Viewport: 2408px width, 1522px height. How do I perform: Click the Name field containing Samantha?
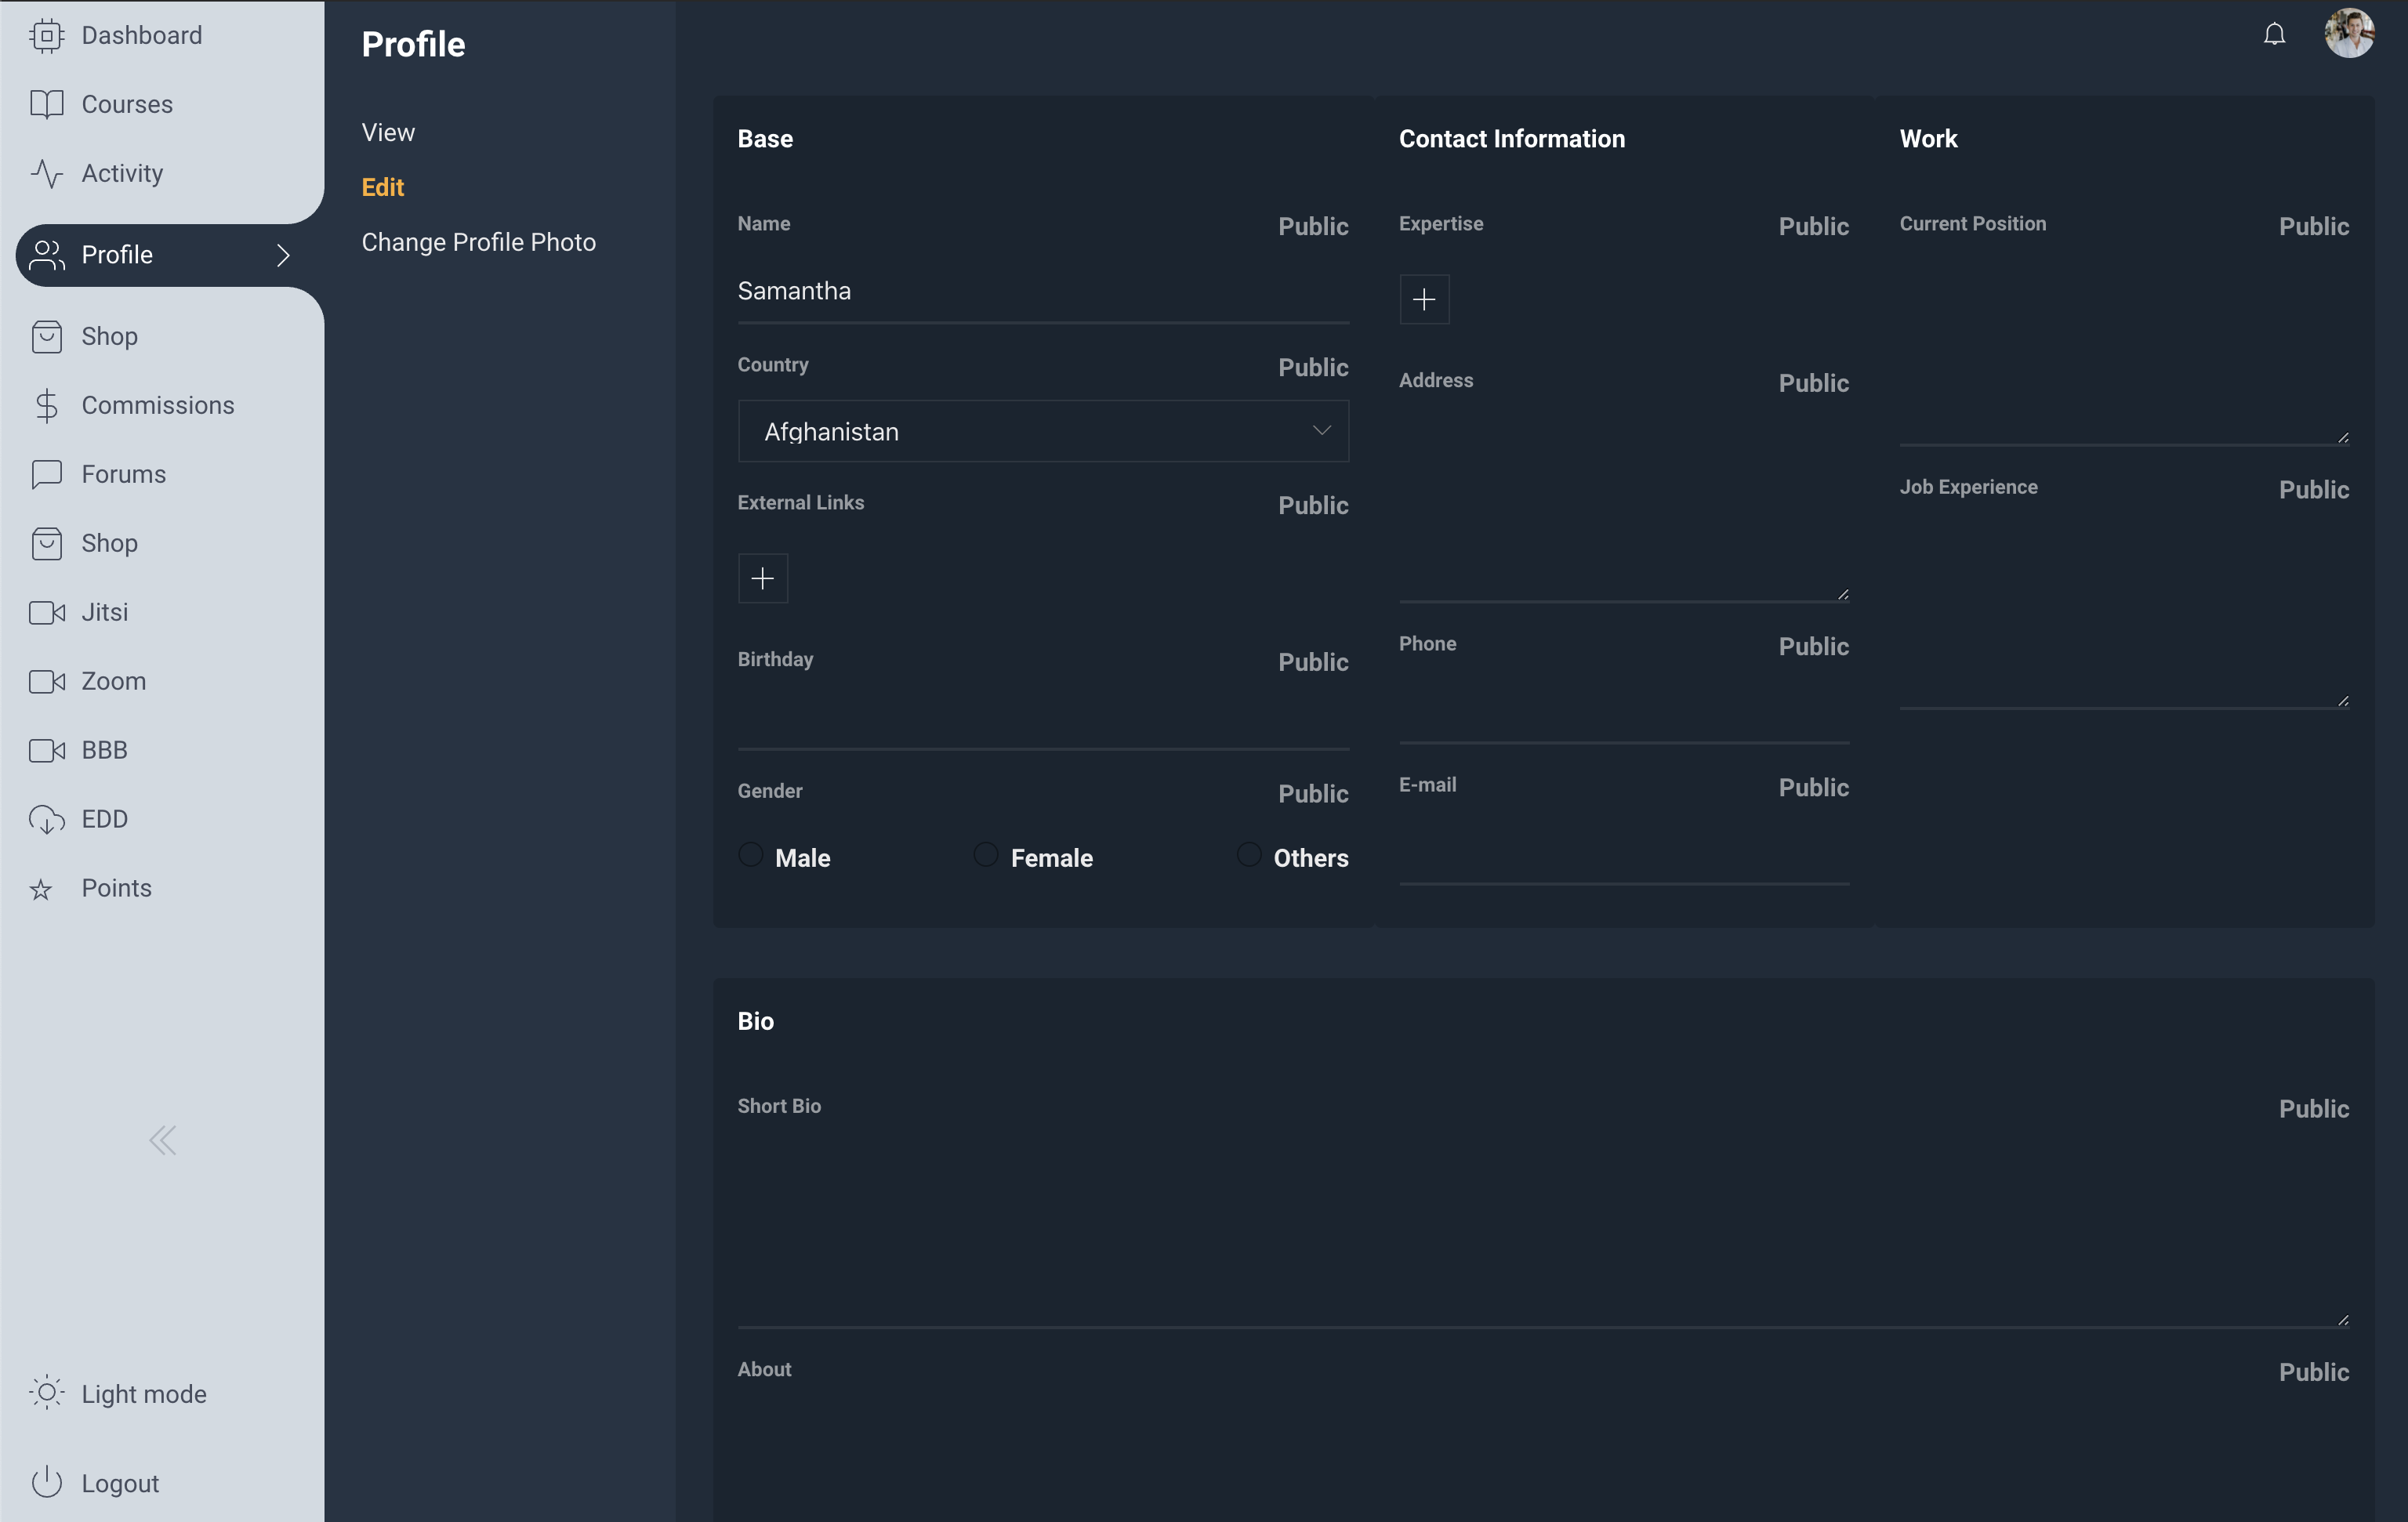point(1043,292)
